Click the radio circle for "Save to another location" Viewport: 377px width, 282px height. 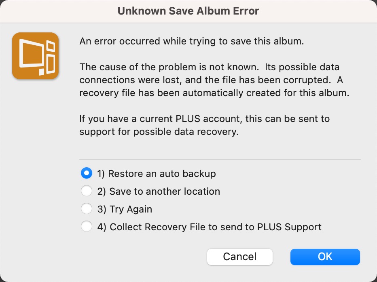[x=87, y=191]
